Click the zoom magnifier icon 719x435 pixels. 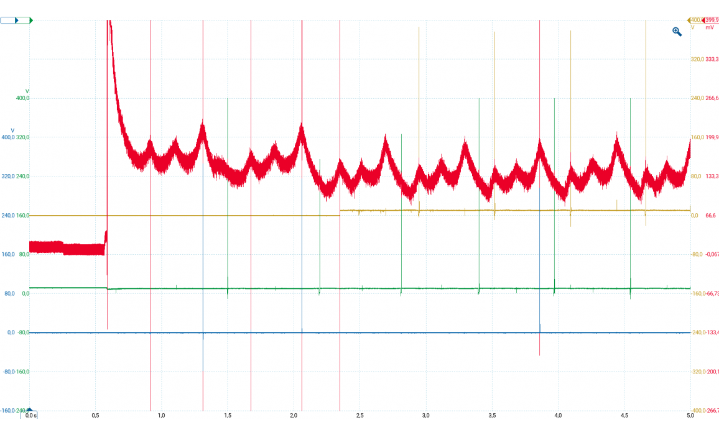pyautogui.click(x=677, y=31)
